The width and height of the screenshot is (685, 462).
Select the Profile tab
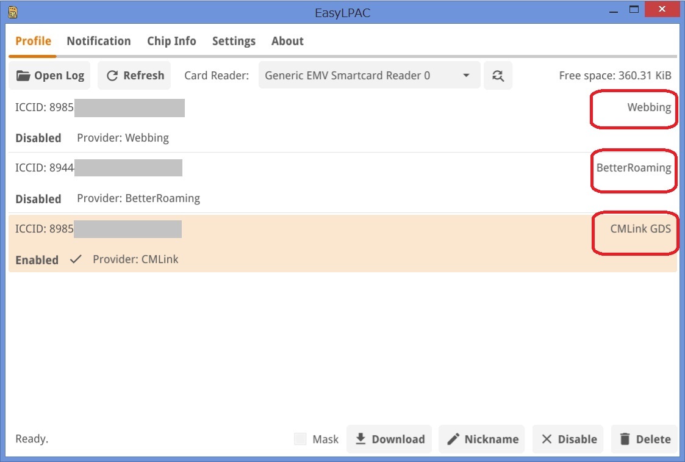click(x=33, y=42)
